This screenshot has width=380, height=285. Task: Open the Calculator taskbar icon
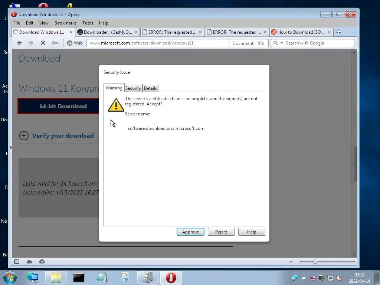(125, 278)
